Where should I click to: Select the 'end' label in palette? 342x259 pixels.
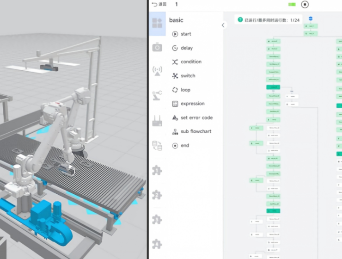[185, 146]
